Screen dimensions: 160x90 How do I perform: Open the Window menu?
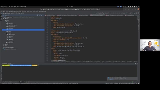41,11
